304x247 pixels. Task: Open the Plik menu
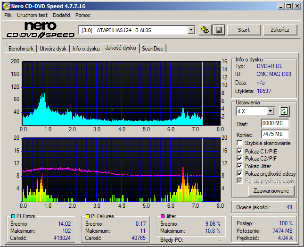point(8,15)
